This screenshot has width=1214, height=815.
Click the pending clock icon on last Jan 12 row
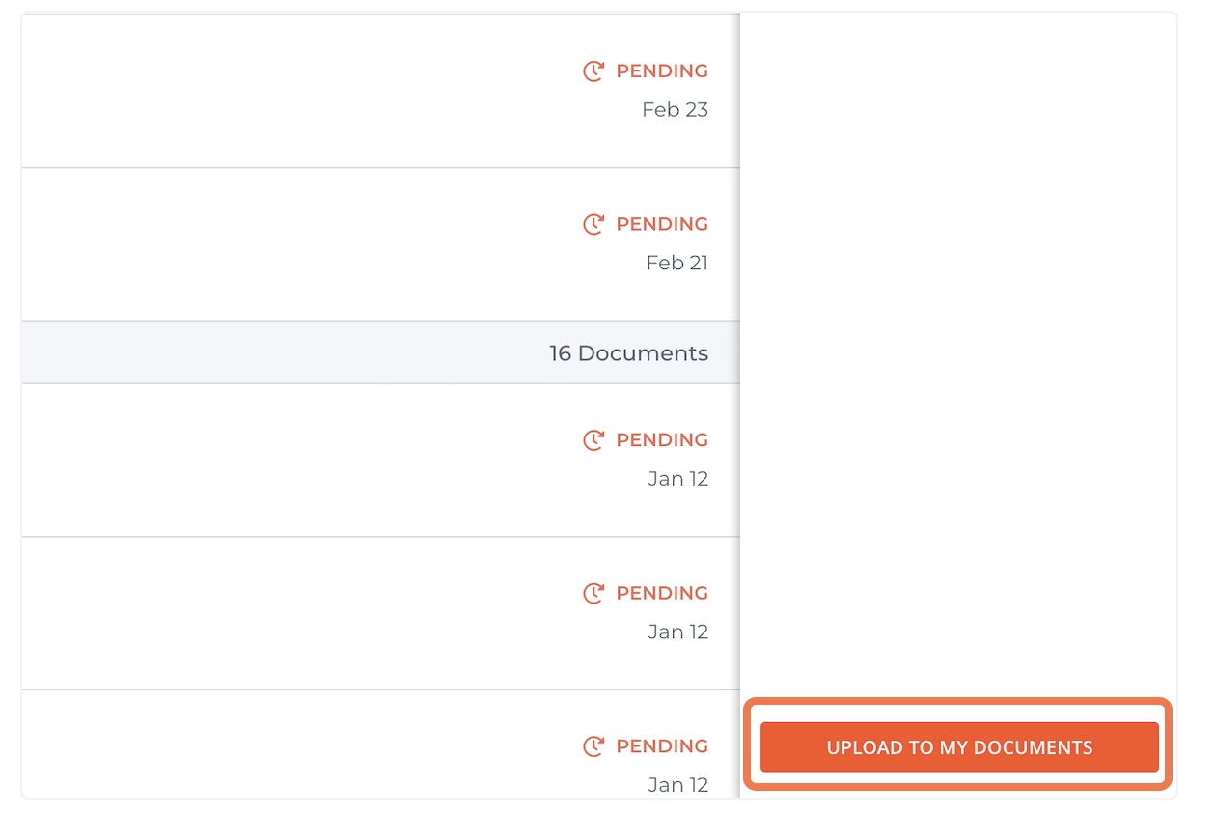coord(593,746)
